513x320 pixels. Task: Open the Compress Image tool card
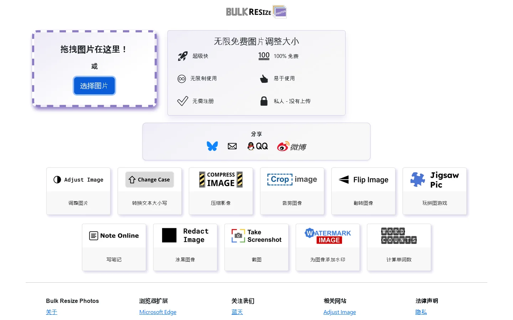[x=221, y=191]
